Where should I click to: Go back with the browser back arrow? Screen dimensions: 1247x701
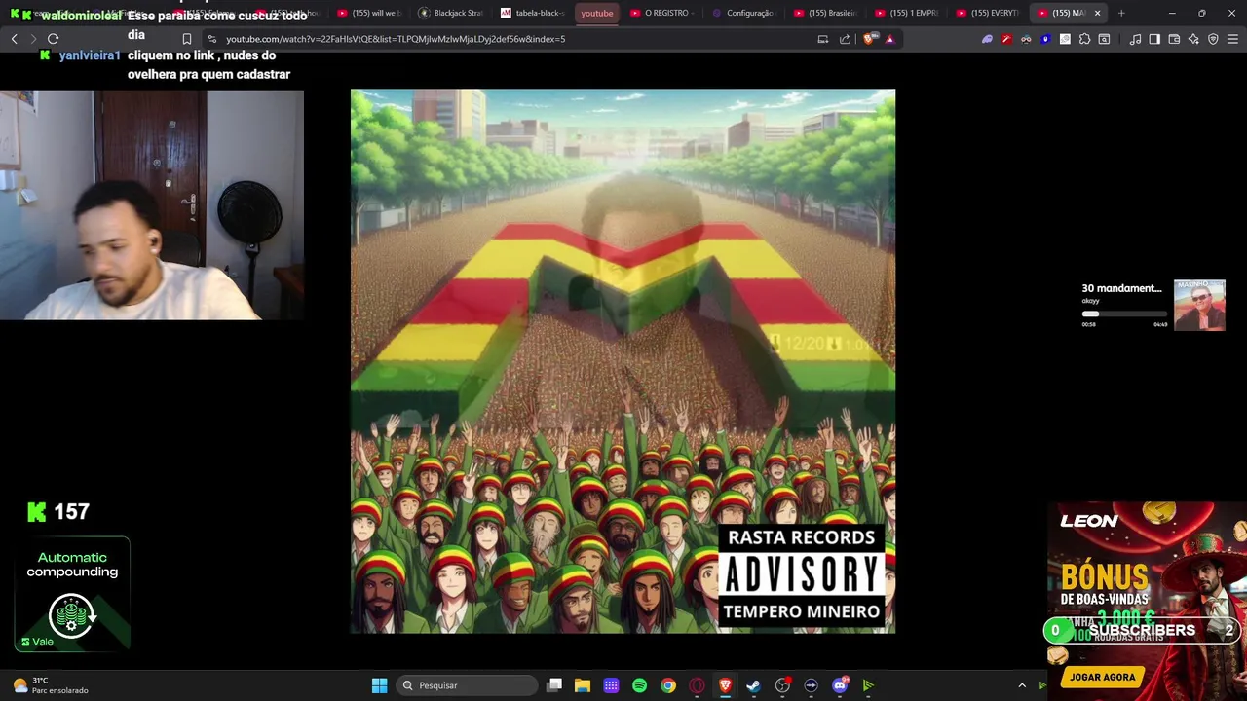click(x=14, y=39)
